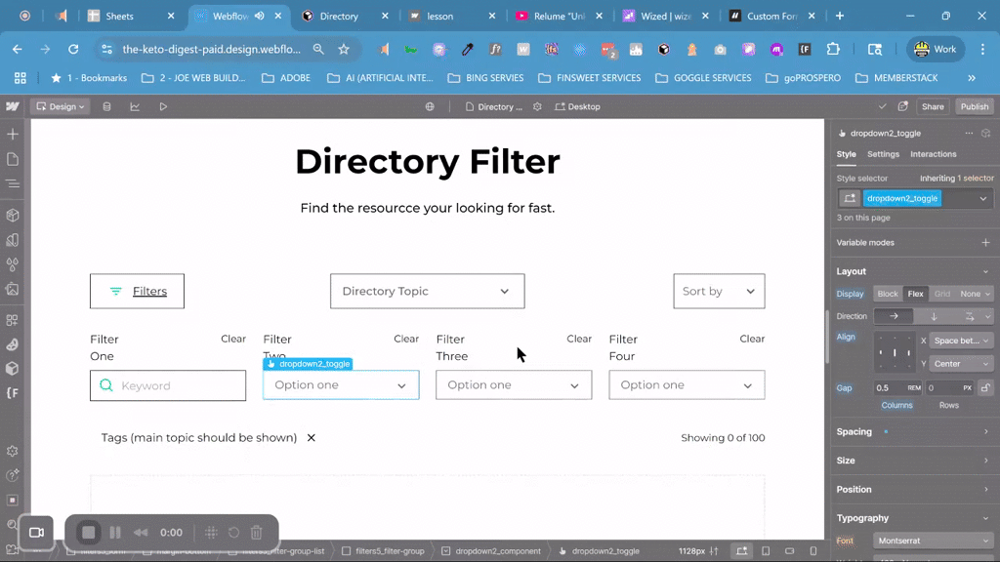This screenshot has width=1000, height=562.
Task: Set display to Block
Action: pos(888,294)
